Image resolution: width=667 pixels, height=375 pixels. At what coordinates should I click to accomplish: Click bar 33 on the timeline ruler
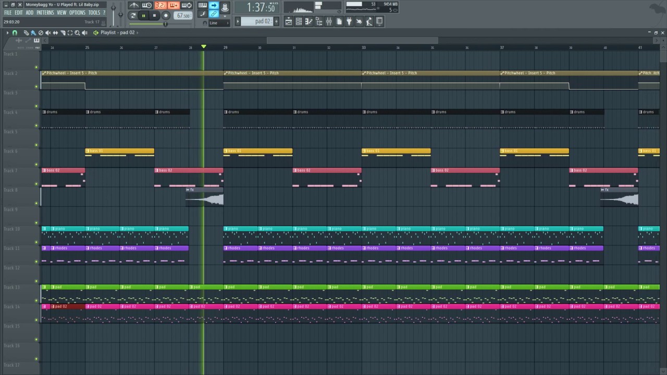(364, 47)
